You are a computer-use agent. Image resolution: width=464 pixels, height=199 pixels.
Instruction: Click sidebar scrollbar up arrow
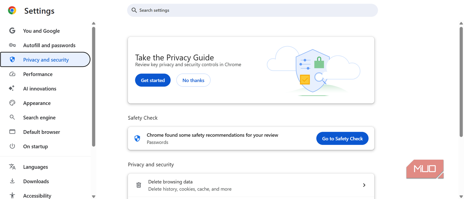pyautogui.click(x=93, y=23)
